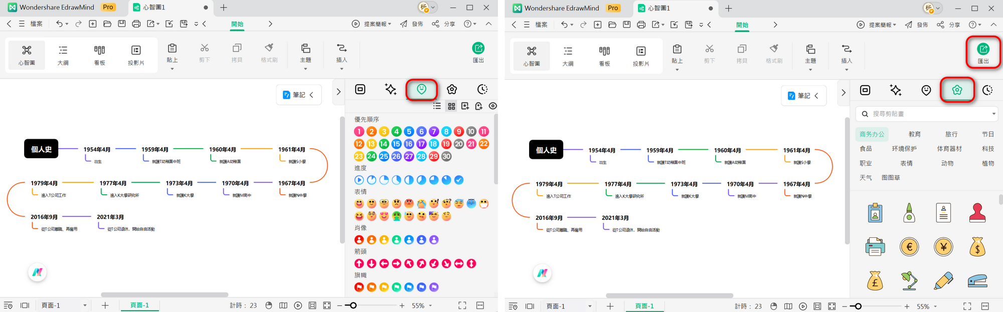Switch to Kanban view in right window
The height and width of the screenshot is (312, 1003).
click(604, 56)
